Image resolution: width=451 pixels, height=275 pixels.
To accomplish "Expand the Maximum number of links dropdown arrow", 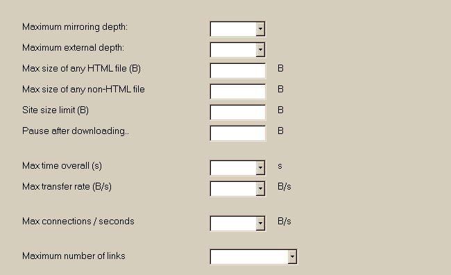I will pyautogui.click(x=292, y=257).
